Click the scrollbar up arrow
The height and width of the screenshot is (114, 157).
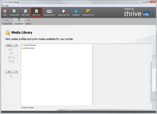click(151, 45)
